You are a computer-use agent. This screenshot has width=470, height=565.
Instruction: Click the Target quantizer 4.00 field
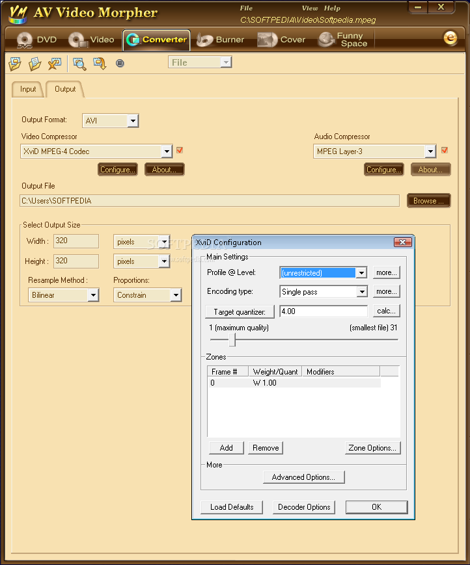[324, 311]
